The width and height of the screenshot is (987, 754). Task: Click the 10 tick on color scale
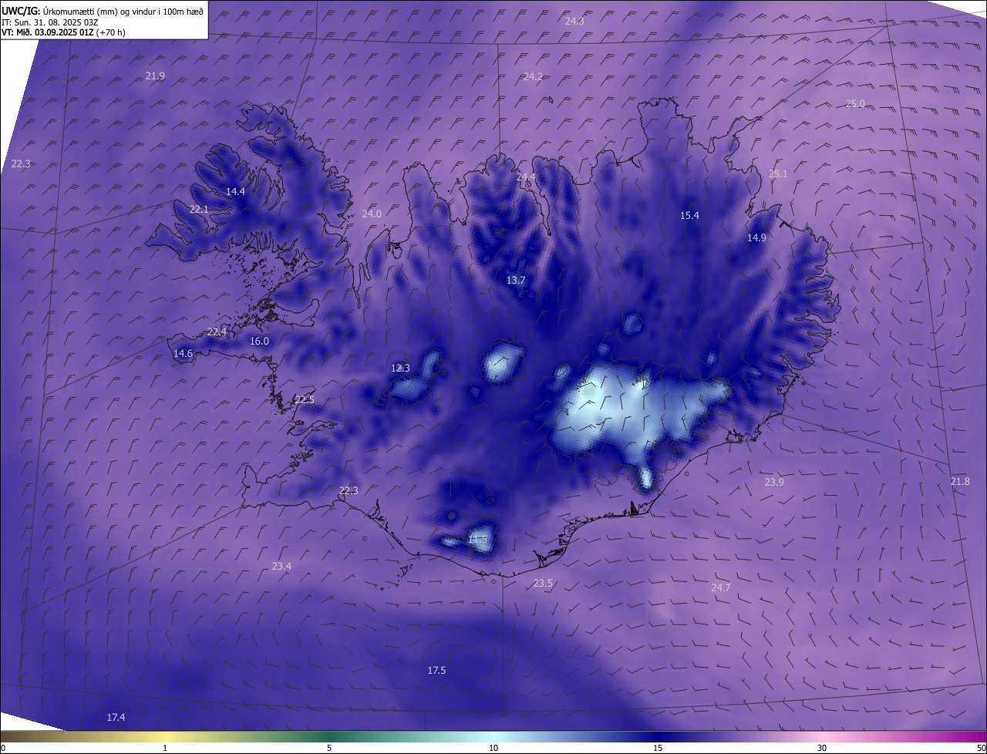click(493, 748)
